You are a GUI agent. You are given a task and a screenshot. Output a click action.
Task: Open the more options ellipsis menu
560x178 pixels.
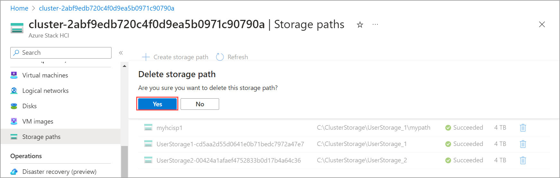coord(375,24)
